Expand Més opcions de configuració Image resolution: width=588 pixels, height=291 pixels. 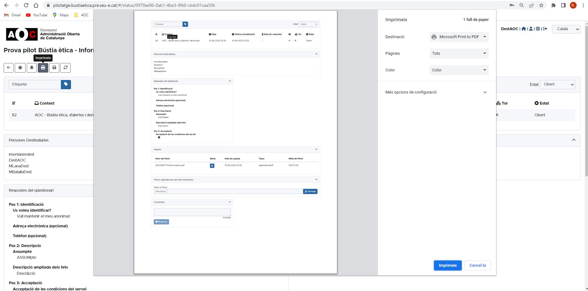coord(436,92)
